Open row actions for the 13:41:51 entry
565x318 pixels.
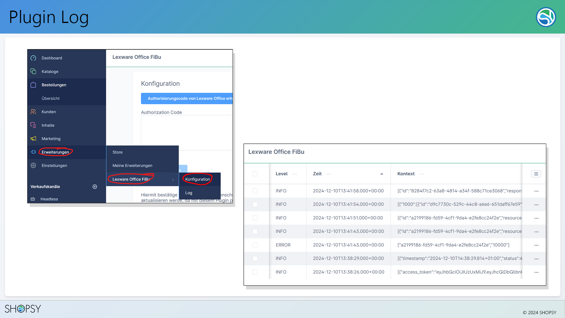536,218
